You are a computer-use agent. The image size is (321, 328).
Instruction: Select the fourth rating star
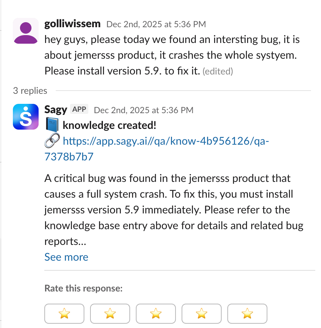201,314
